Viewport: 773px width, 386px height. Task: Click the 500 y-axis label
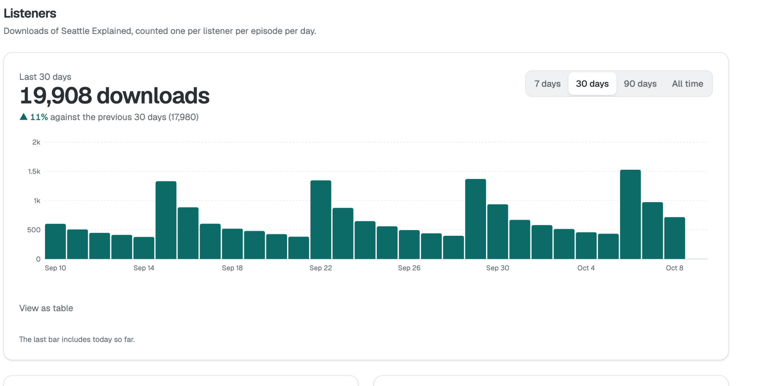click(x=34, y=230)
